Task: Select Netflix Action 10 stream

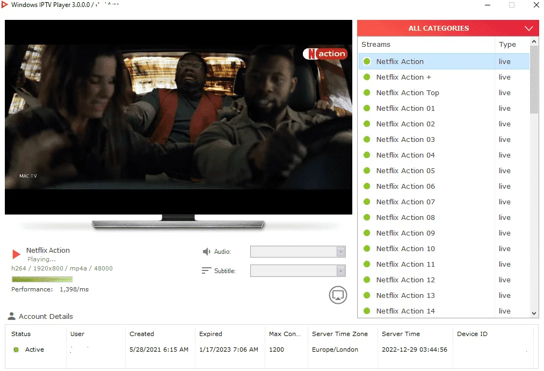Action: pos(444,249)
